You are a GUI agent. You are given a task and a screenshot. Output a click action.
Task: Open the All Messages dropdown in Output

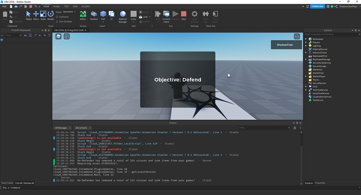[x=63, y=128]
